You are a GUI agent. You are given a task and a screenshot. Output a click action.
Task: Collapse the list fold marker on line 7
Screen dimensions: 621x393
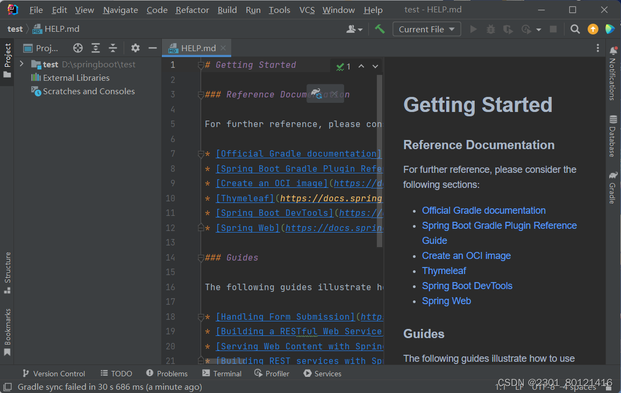[x=201, y=154]
